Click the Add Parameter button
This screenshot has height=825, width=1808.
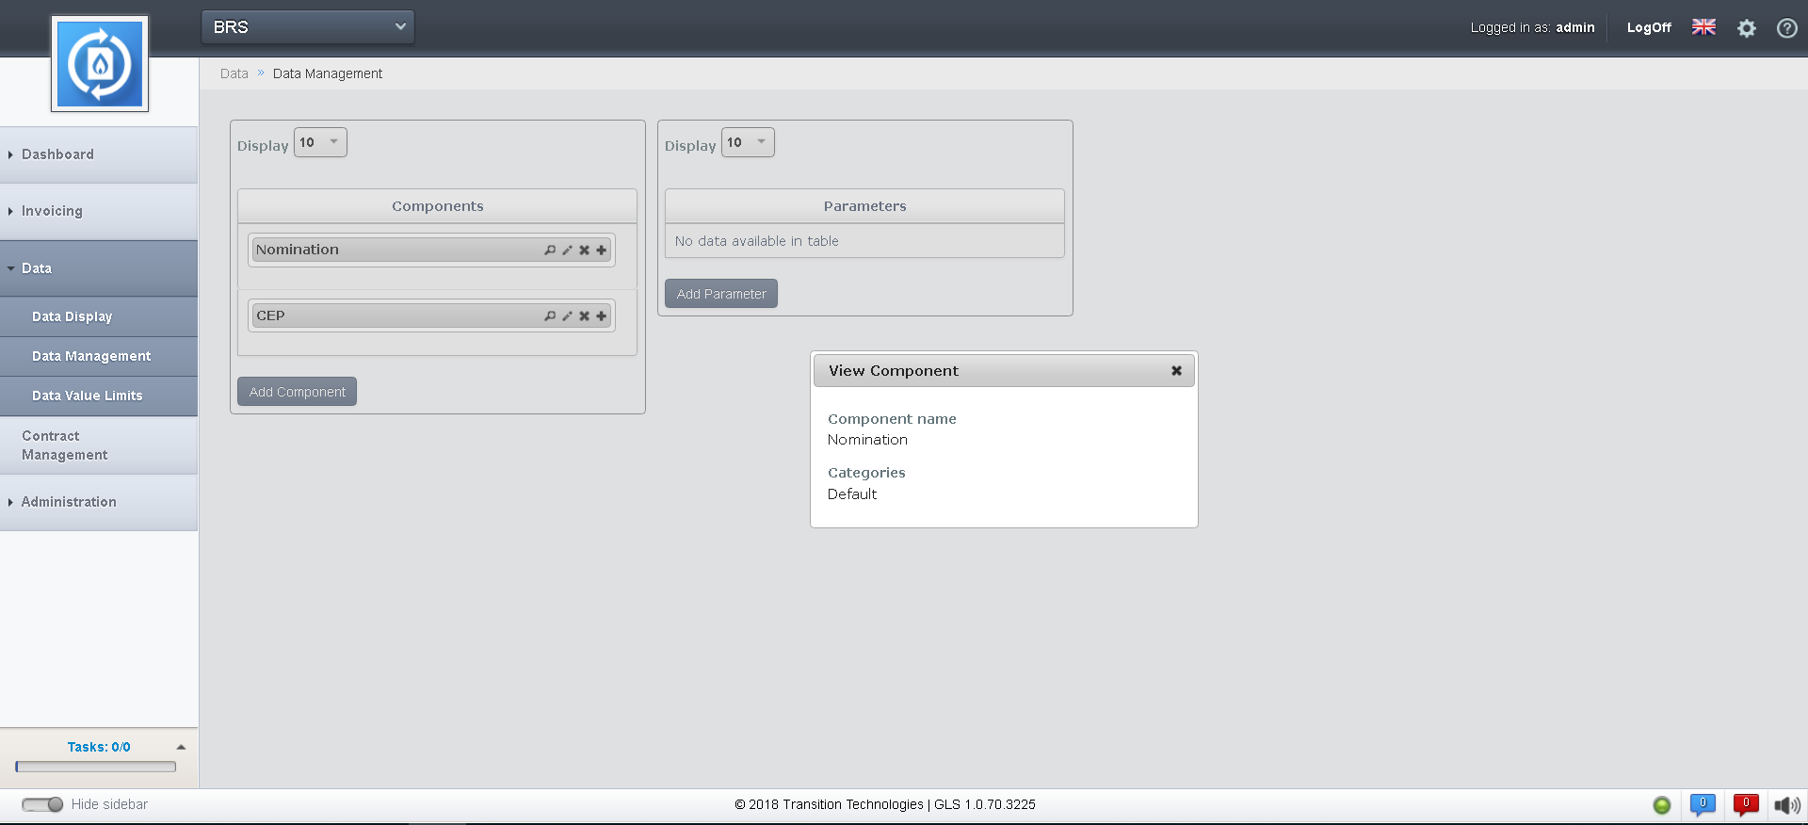[x=721, y=294]
